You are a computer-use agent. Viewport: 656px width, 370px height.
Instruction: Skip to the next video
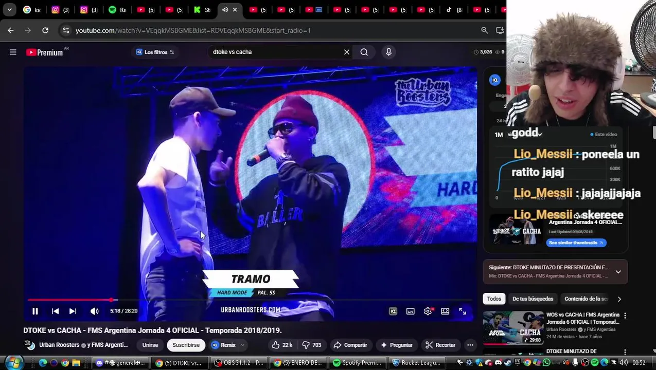pos(73,311)
